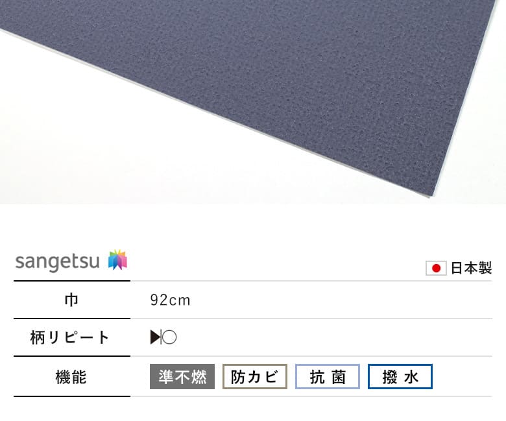Click the black triangle in repeat symbol
Viewport: 506px width, 421px height.
point(155,337)
